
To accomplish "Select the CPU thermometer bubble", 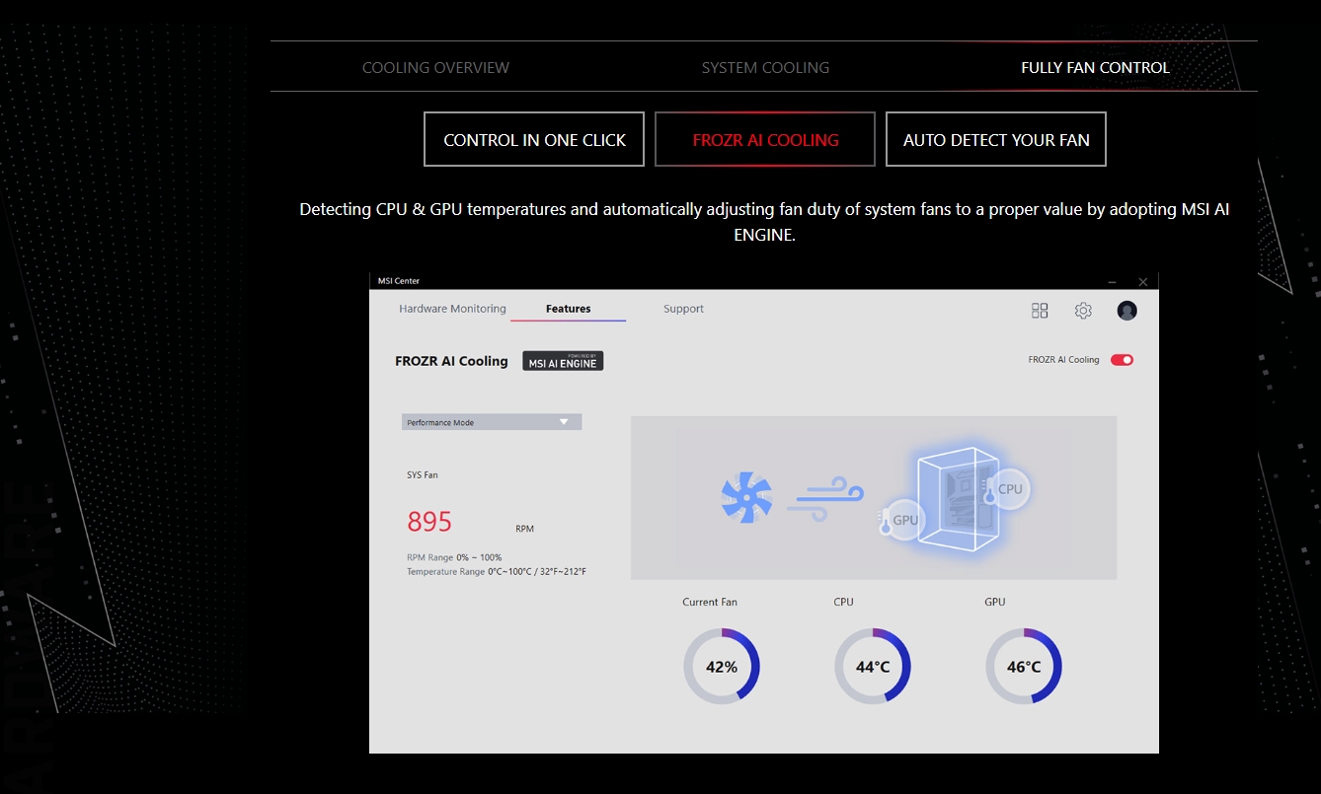I will pos(1006,488).
